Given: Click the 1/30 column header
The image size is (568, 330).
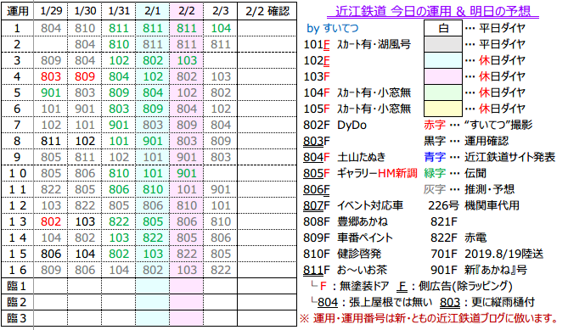Looking at the screenshot, I should tap(85, 11).
